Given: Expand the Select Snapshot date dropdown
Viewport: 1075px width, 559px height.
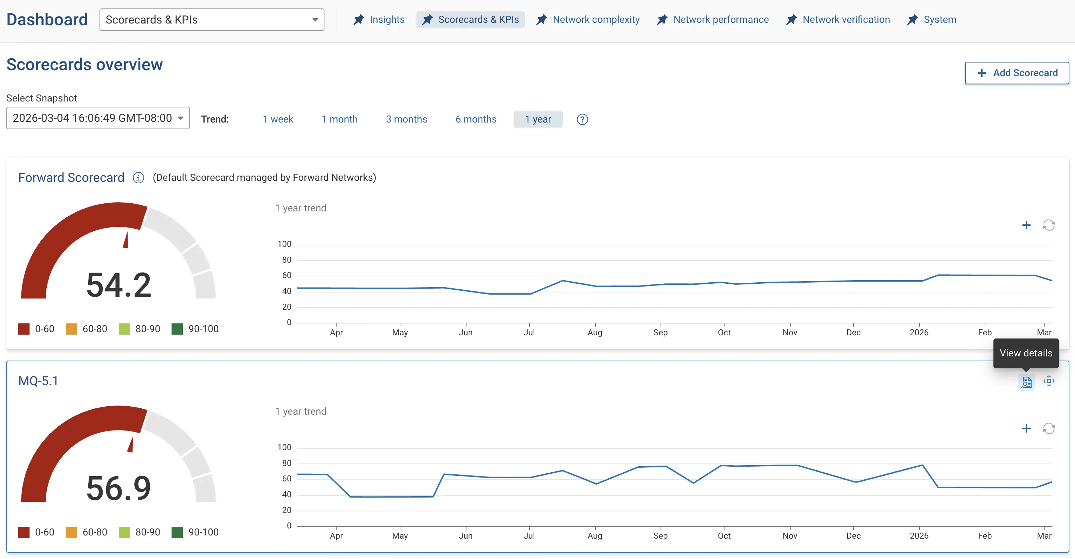Looking at the screenshot, I should tap(98, 118).
